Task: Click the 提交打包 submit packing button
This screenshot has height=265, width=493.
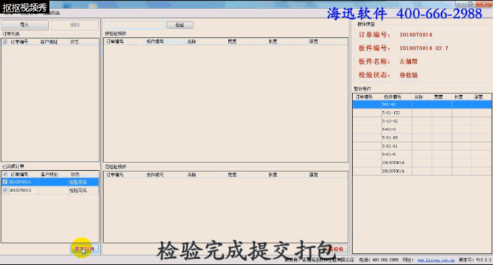Action: click(x=84, y=249)
